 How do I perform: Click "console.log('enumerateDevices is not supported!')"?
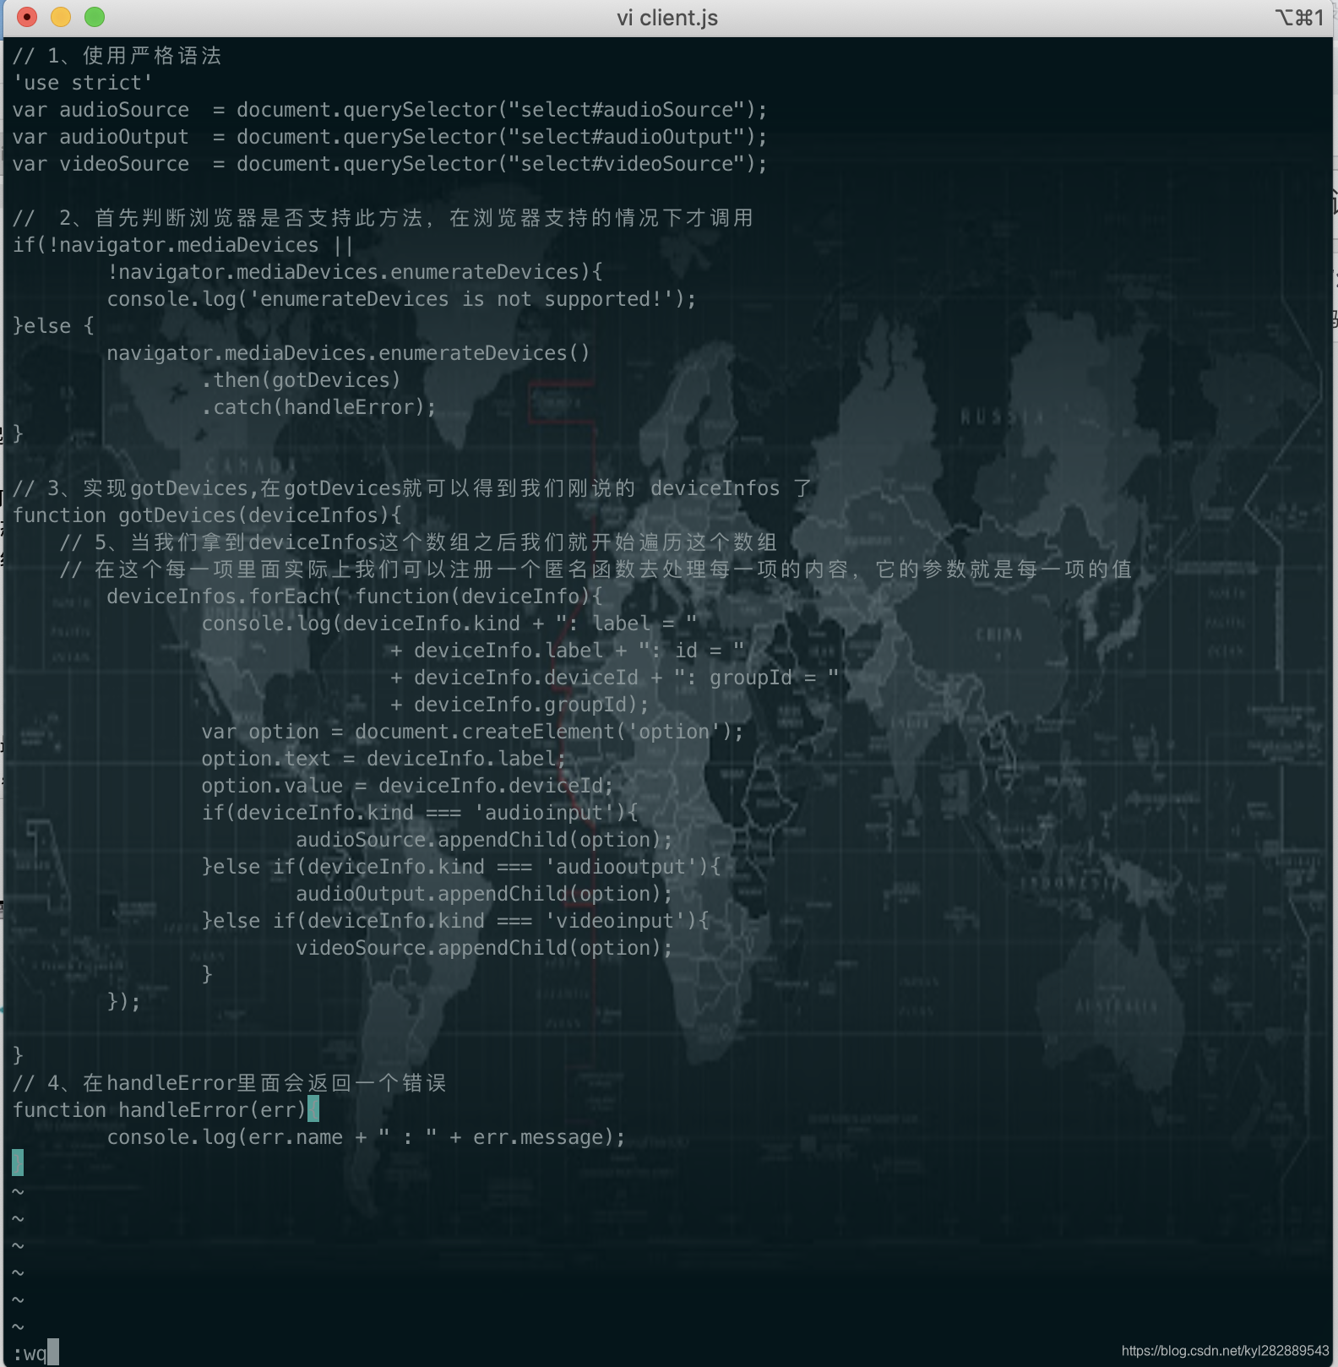tap(401, 299)
